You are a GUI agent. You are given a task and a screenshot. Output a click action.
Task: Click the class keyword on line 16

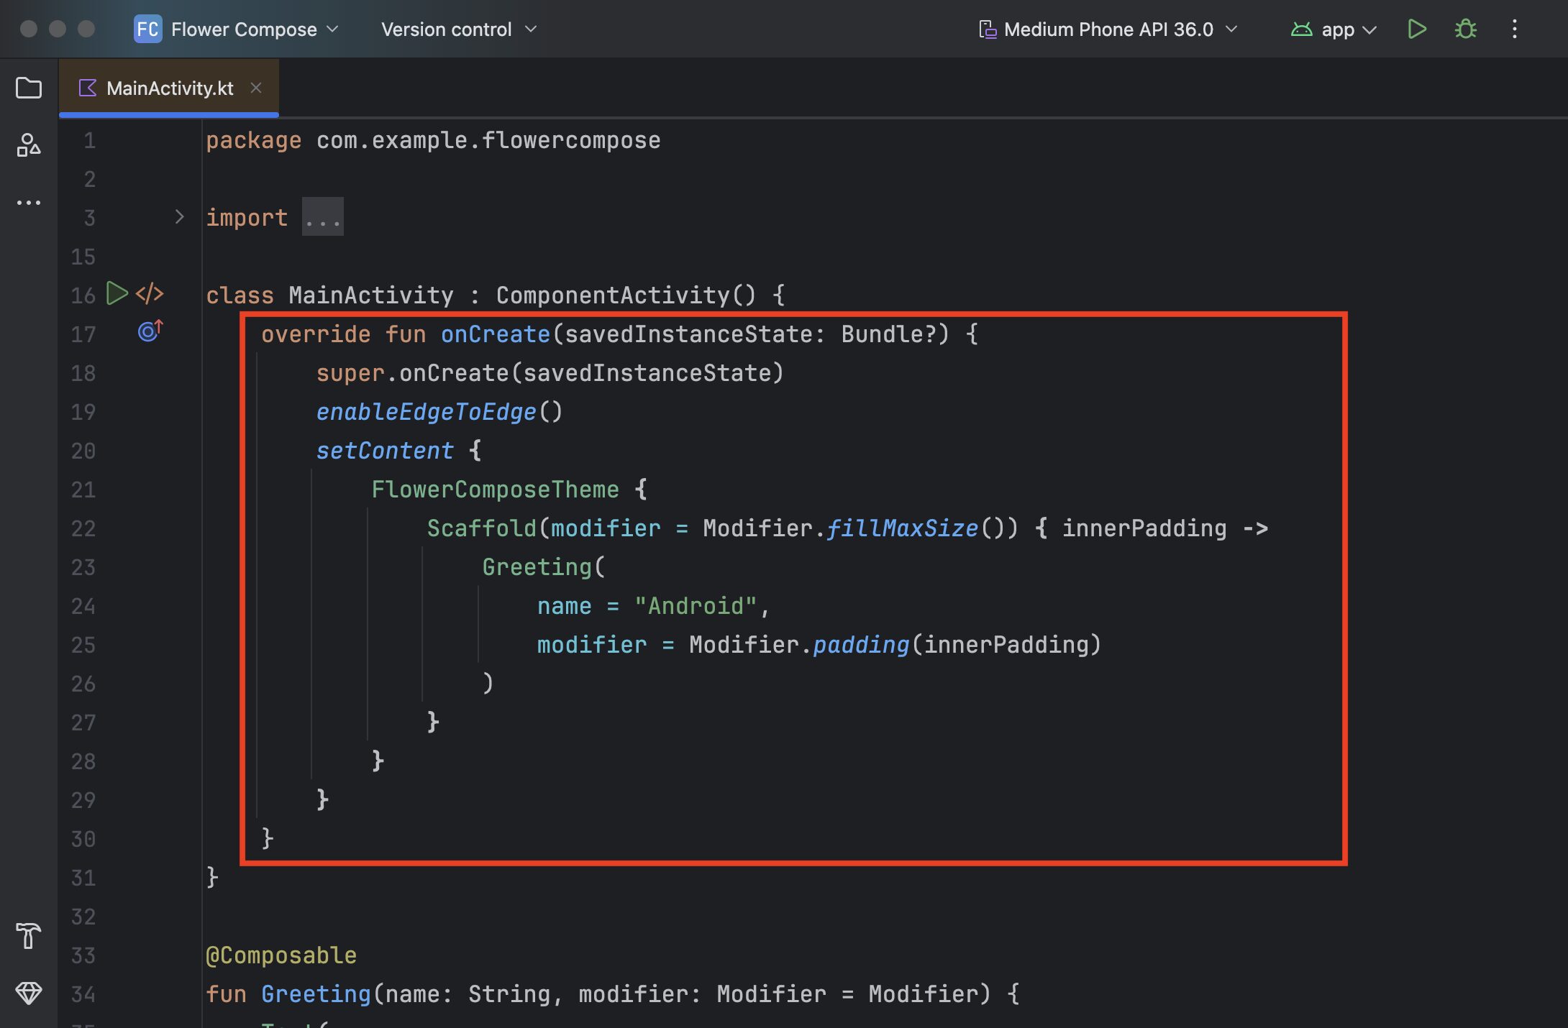pos(240,295)
